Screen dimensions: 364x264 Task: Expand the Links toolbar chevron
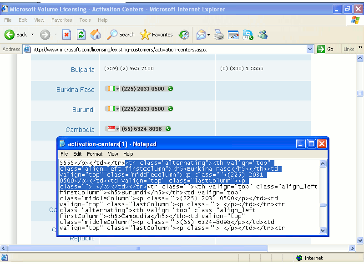coord(360,47)
